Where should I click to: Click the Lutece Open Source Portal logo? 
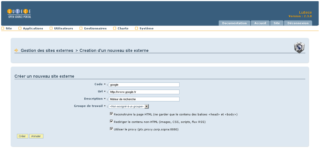coord(19,14)
